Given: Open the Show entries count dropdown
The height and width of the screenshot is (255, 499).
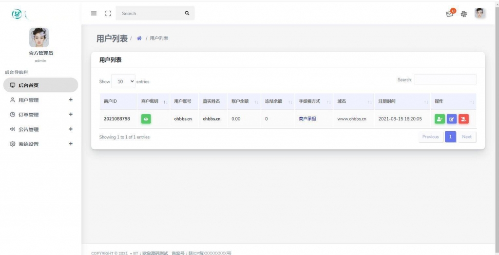Looking at the screenshot, I should [x=123, y=82].
